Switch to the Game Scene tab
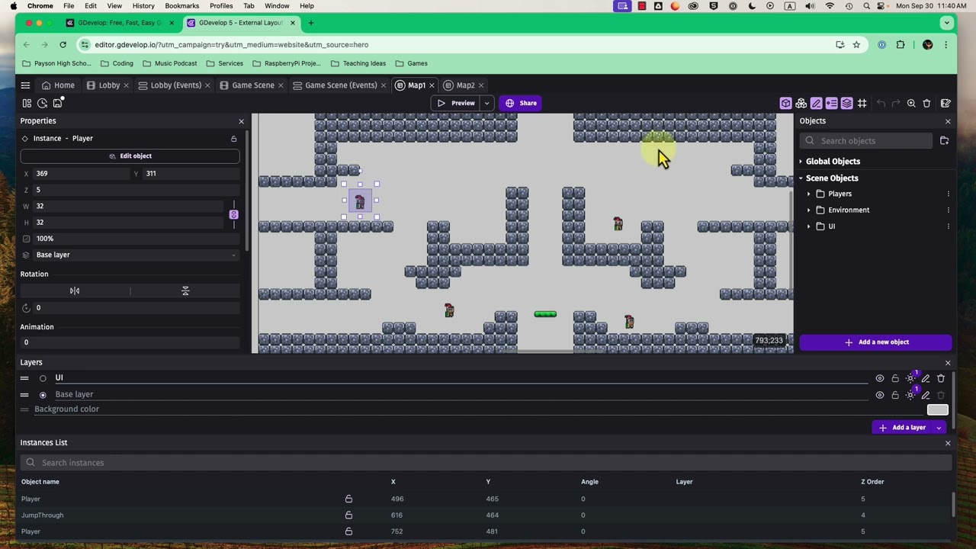 pyautogui.click(x=252, y=85)
